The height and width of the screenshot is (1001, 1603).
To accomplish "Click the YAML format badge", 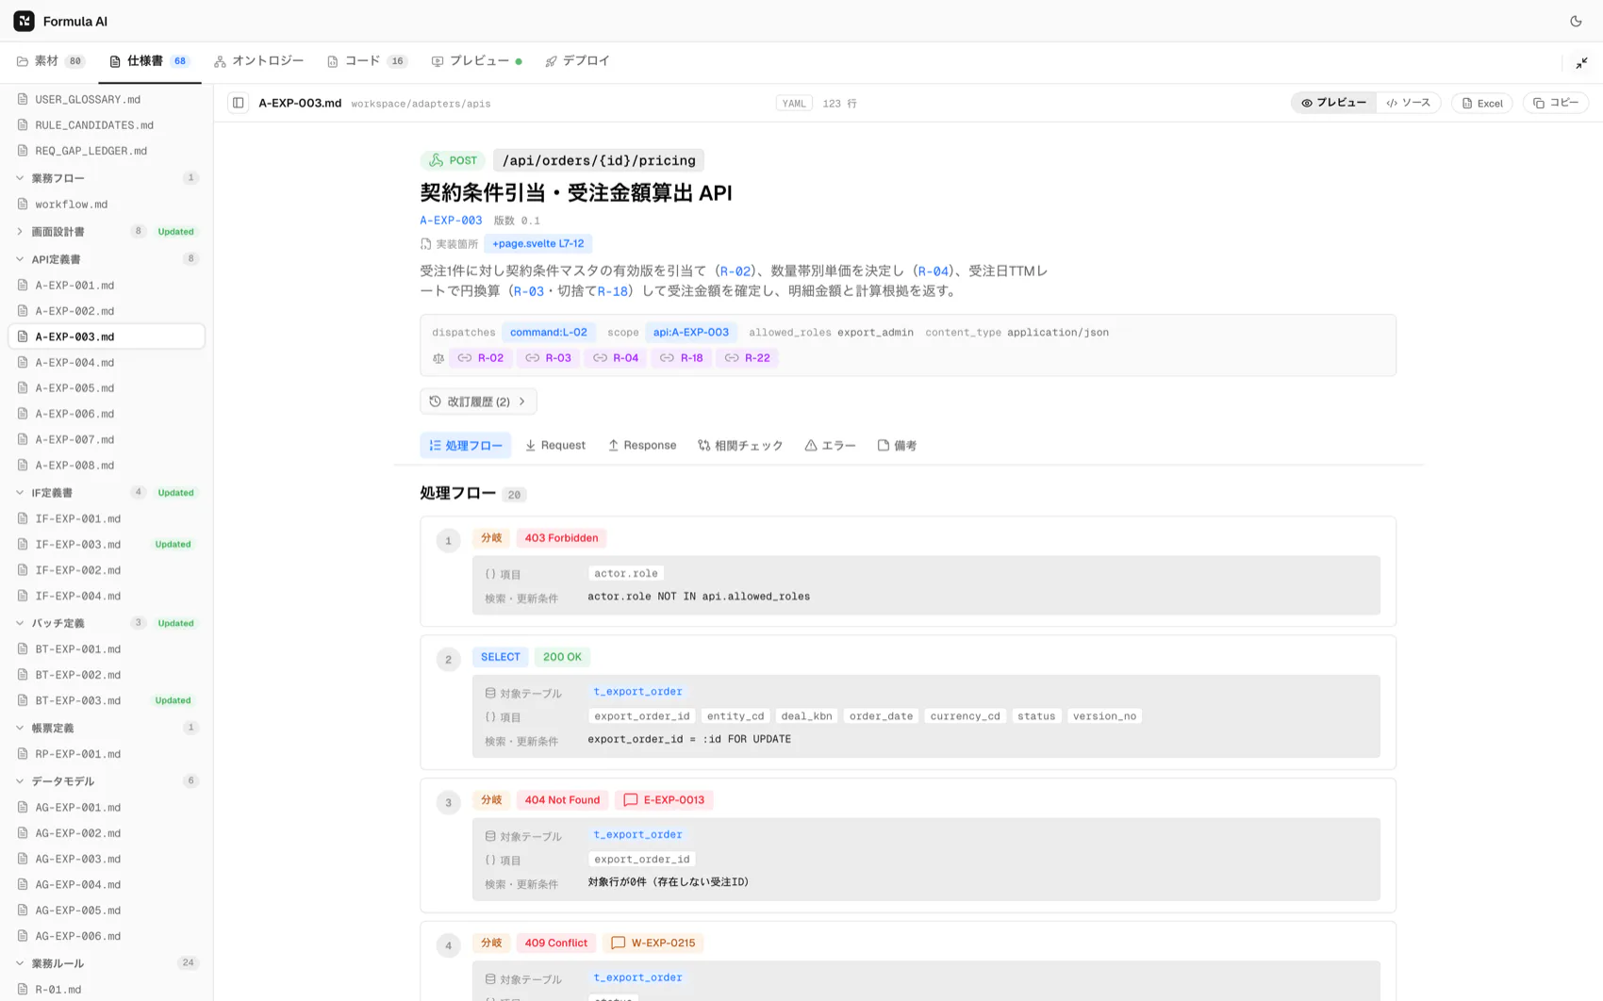I will tap(794, 104).
